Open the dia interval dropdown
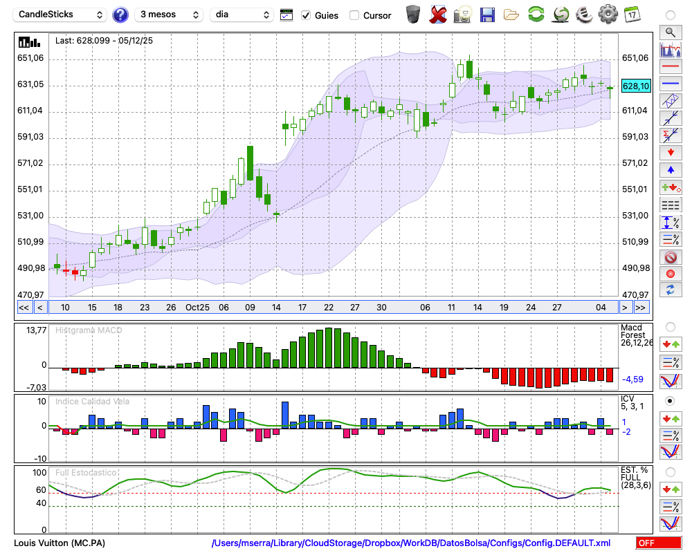Image resolution: width=692 pixels, height=553 pixels. click(x=242, y=15)
